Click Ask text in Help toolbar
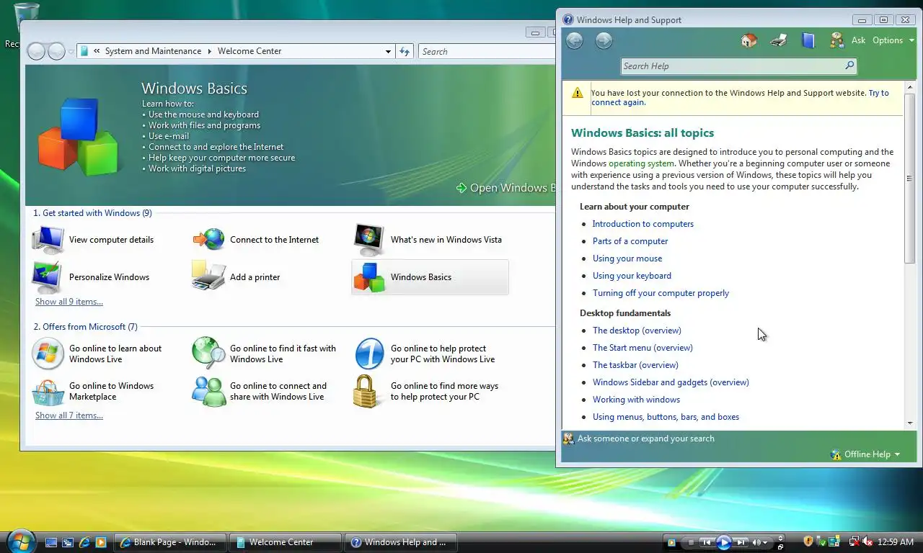This screenshot has width=923, height=553. click(x=858, y=40)
